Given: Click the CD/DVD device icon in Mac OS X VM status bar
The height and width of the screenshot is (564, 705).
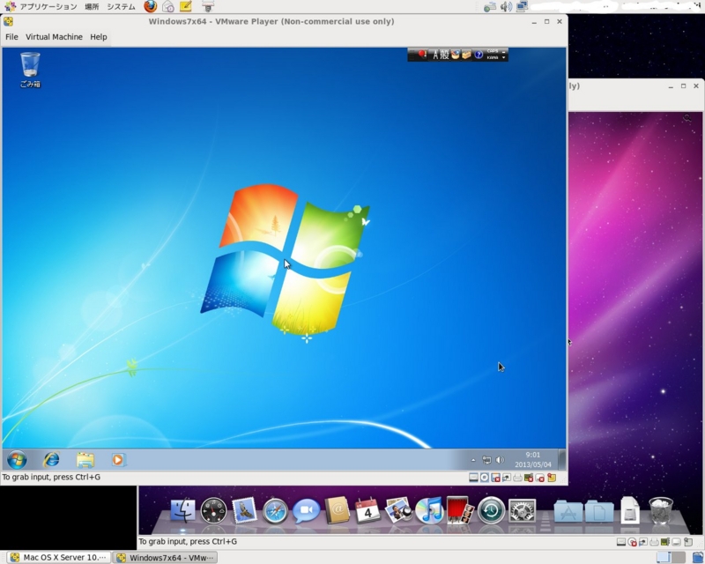Looking at the screenshot, I should tap(632, 542).
